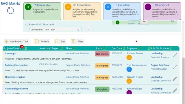The height and width of the screenshot is (104, 185).
Task: Click the Filter funnel icon in toolbar
Action: (73, 41)
